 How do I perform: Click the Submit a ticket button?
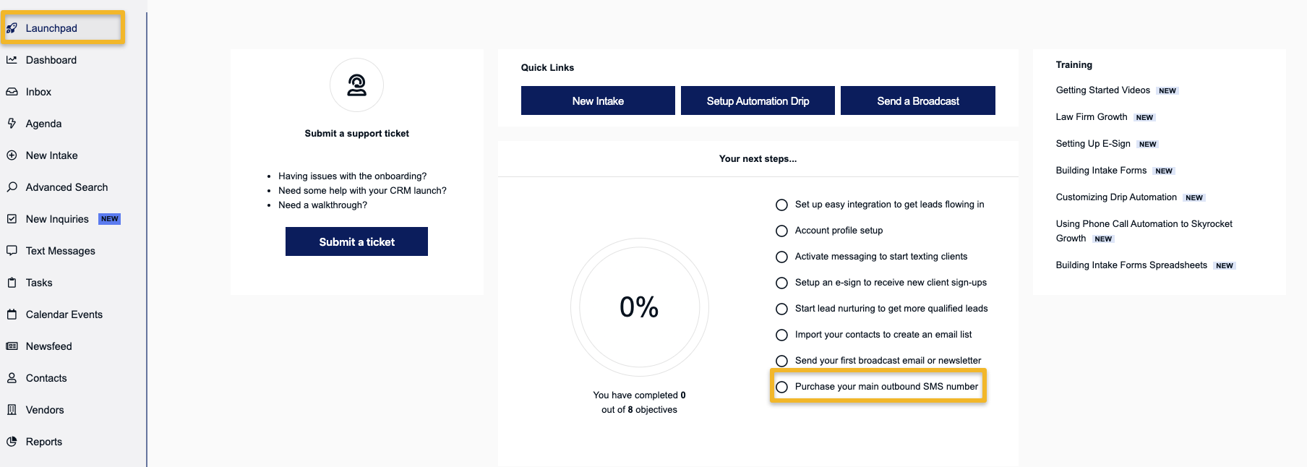pos(356,241)
